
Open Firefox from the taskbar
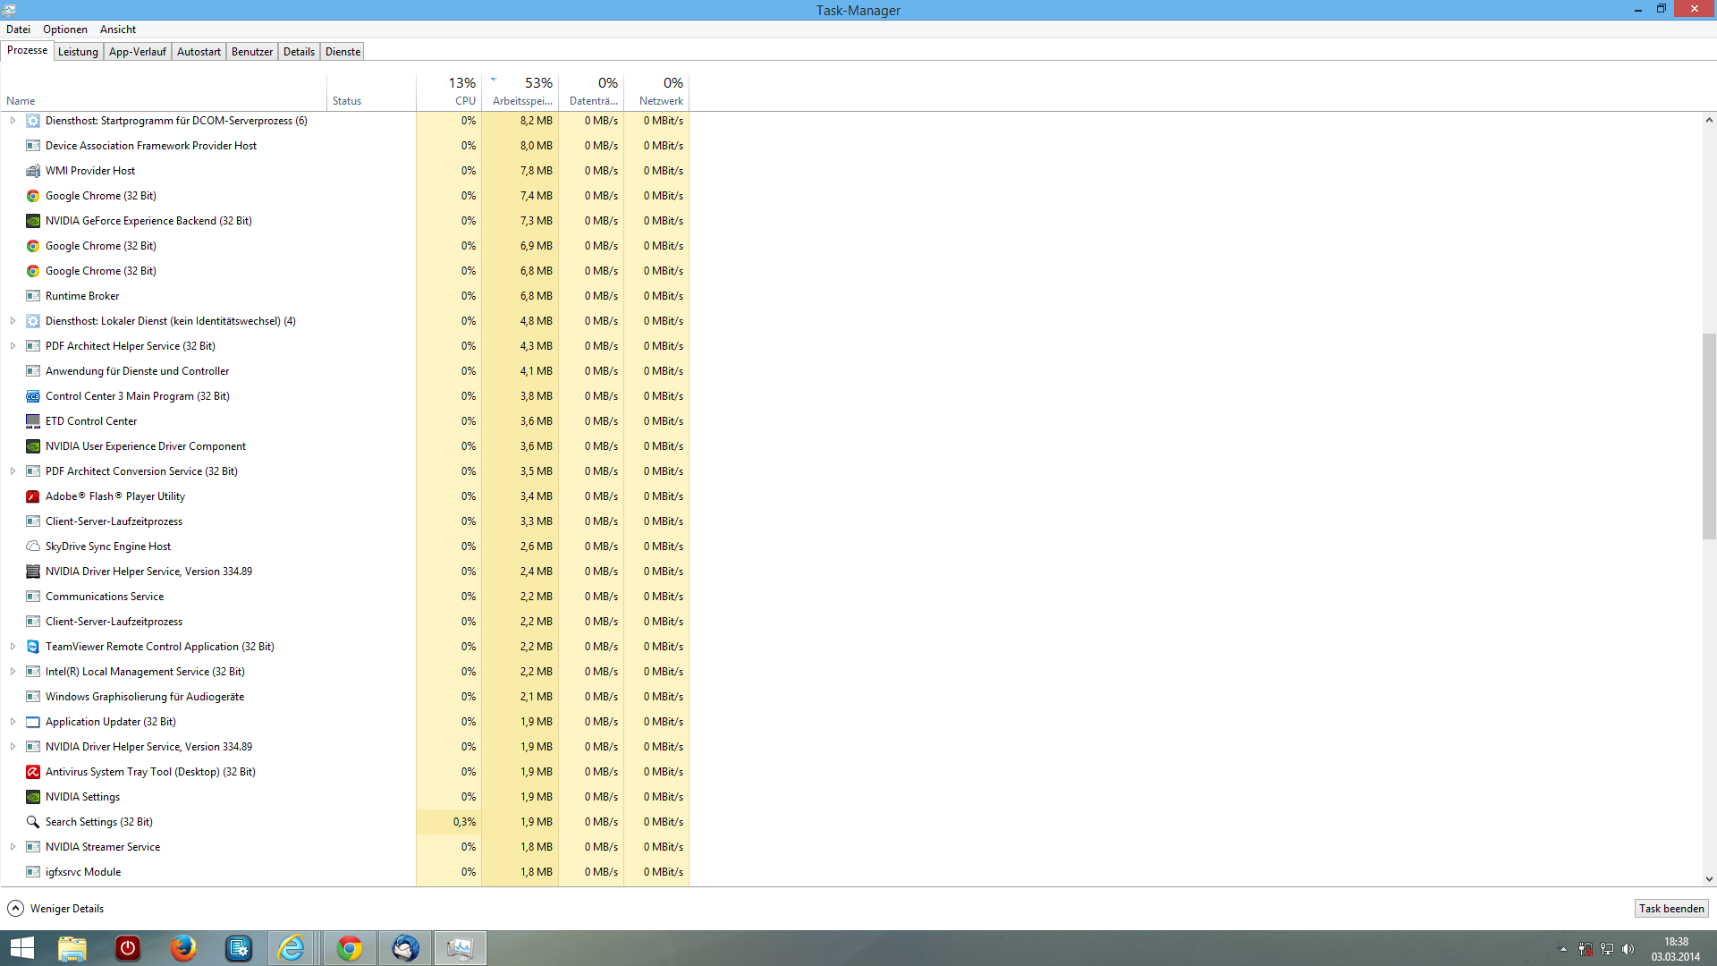click(x=183, y=948)
